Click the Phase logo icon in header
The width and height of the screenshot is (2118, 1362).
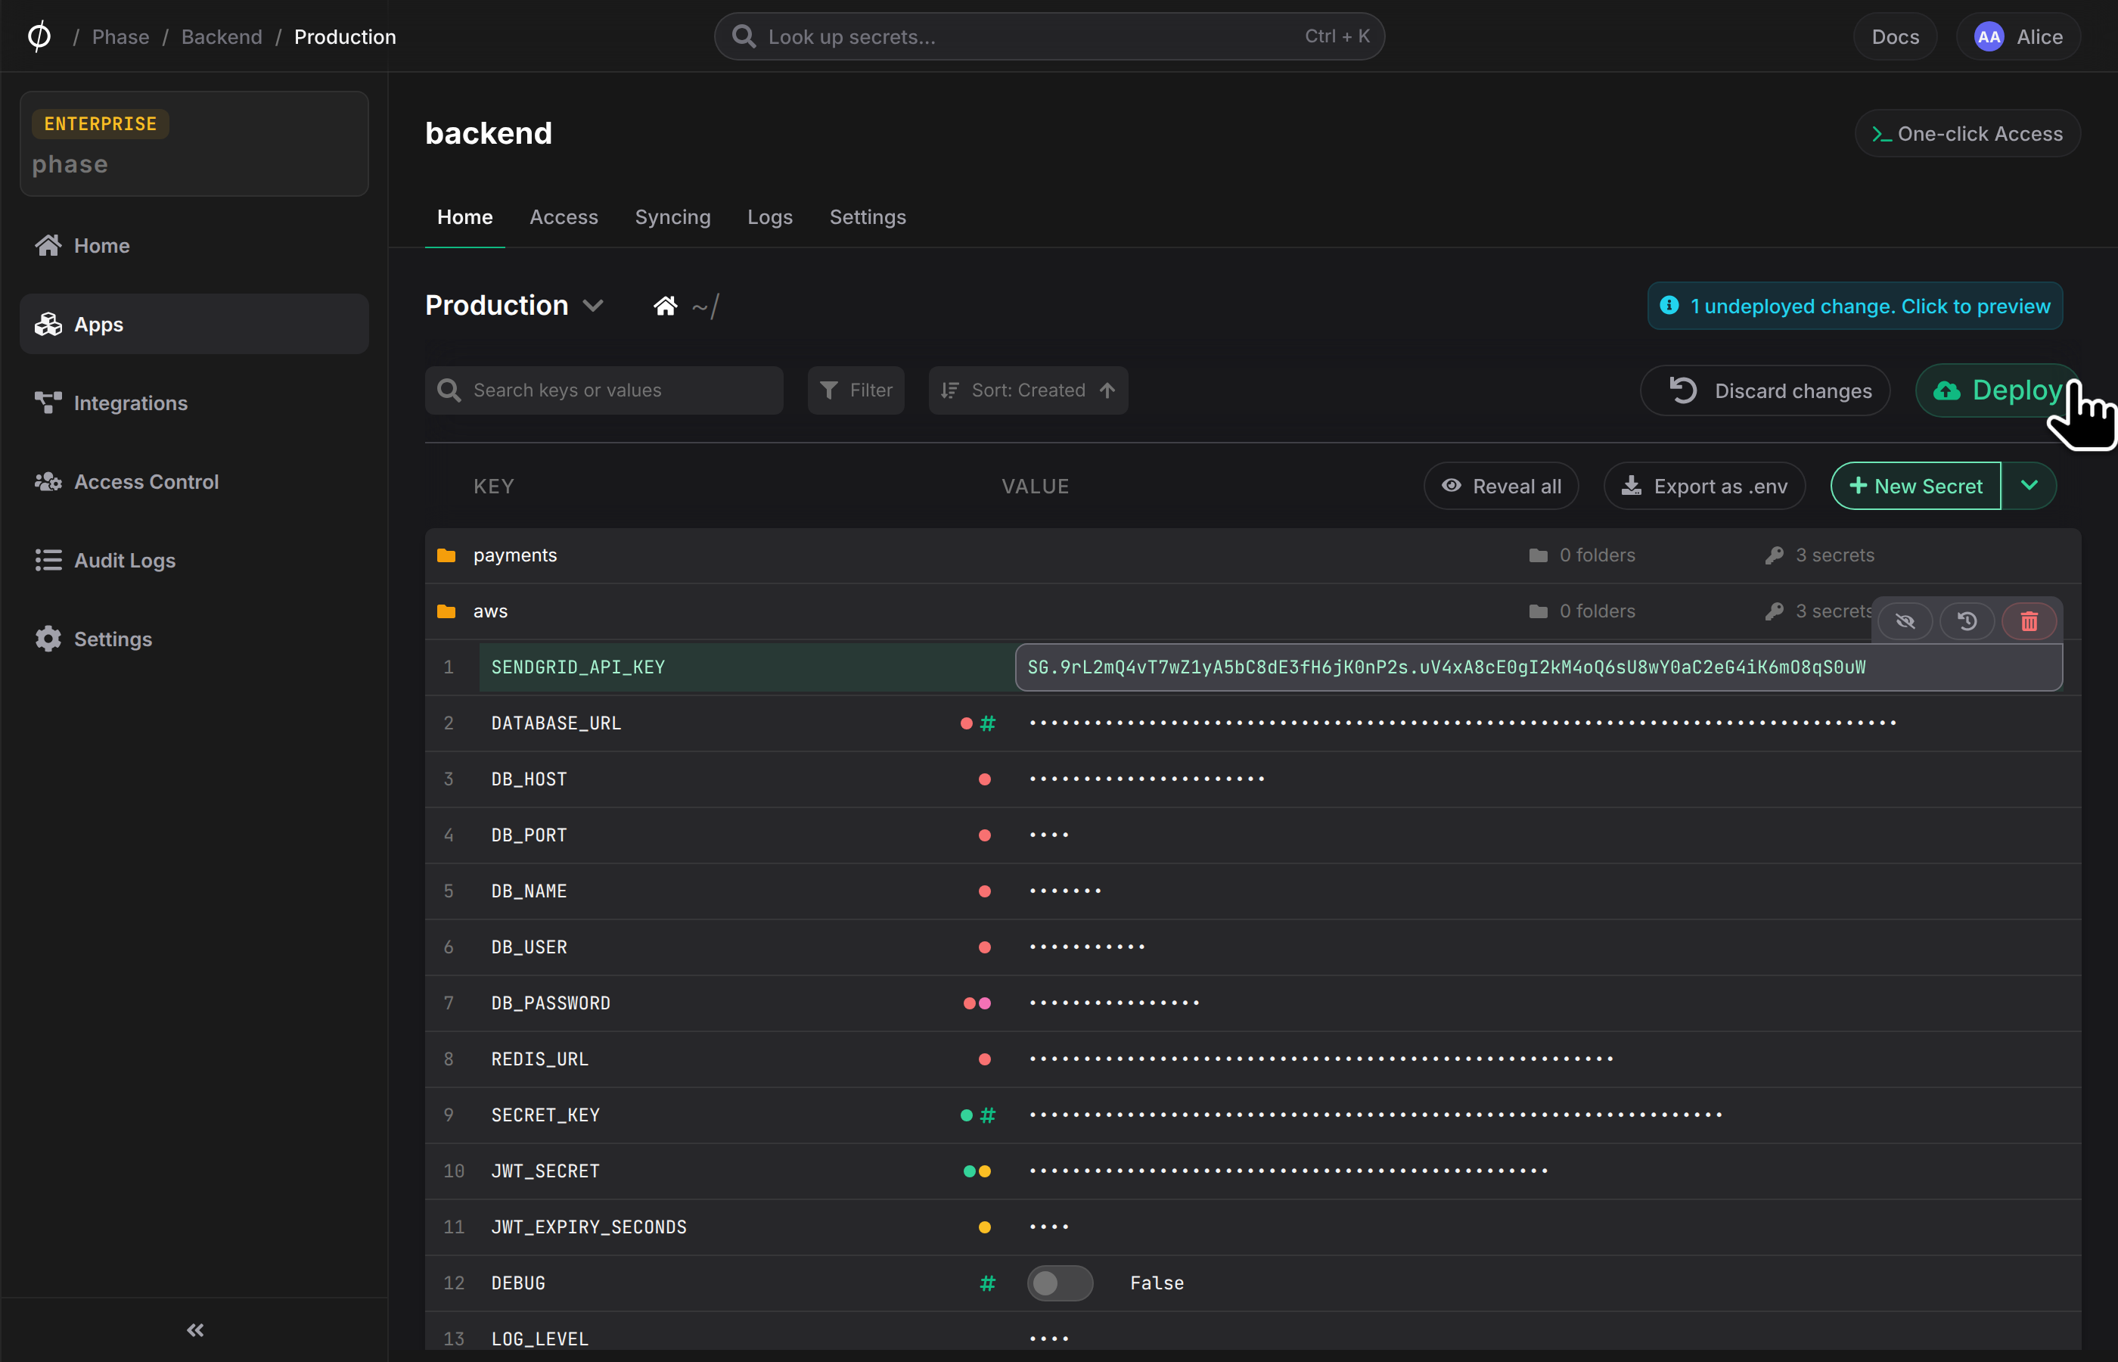[x=39, y=36]
